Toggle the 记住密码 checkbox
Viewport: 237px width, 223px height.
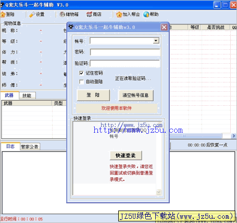(x=81, y=73)
